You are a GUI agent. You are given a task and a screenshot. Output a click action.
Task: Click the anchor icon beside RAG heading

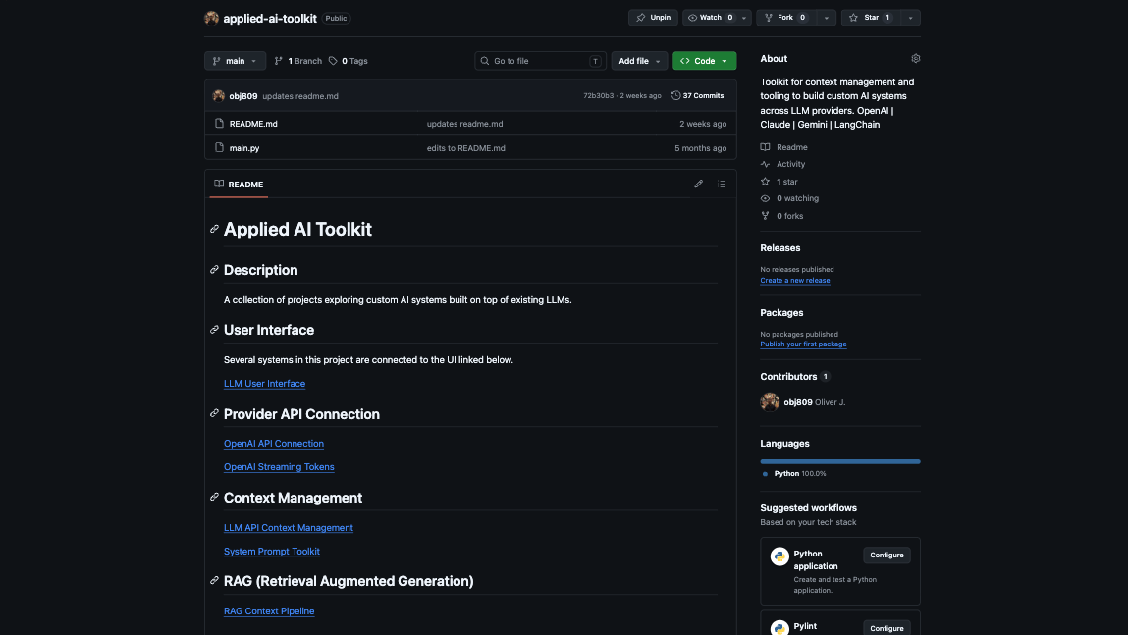pos(214,580)
